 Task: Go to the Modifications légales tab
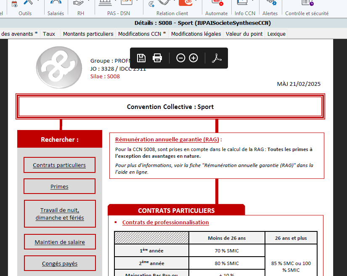pos(196,34)
